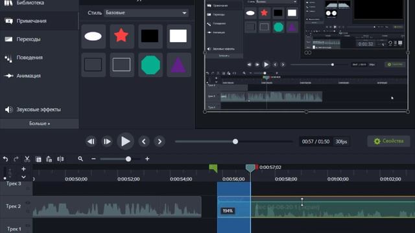Pick the black filled rectangle shape
The height and width of the screenshot is (233, 415).
[x=150, y=36]
